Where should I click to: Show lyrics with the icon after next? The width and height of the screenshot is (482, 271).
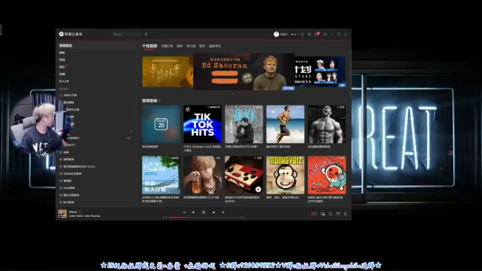(x=223, y=212)
